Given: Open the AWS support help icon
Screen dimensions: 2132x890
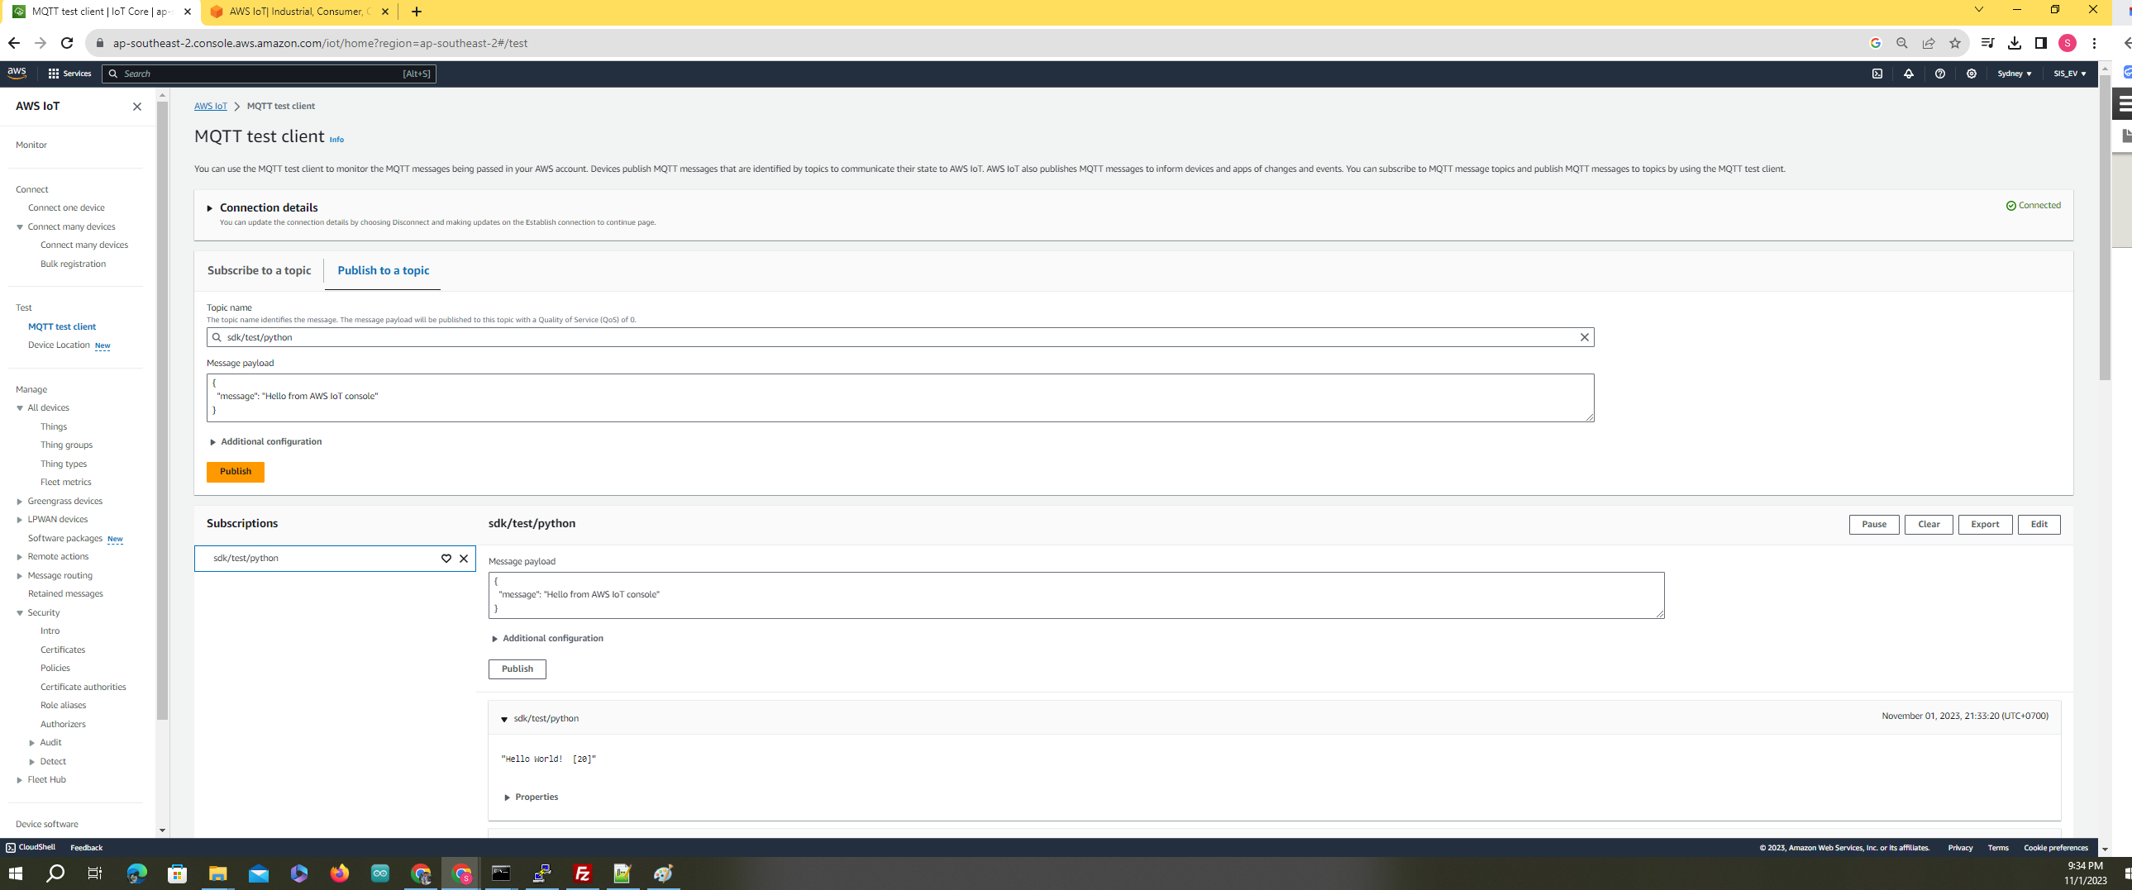Looking at the screenshot, I should tap(1940, 74).
